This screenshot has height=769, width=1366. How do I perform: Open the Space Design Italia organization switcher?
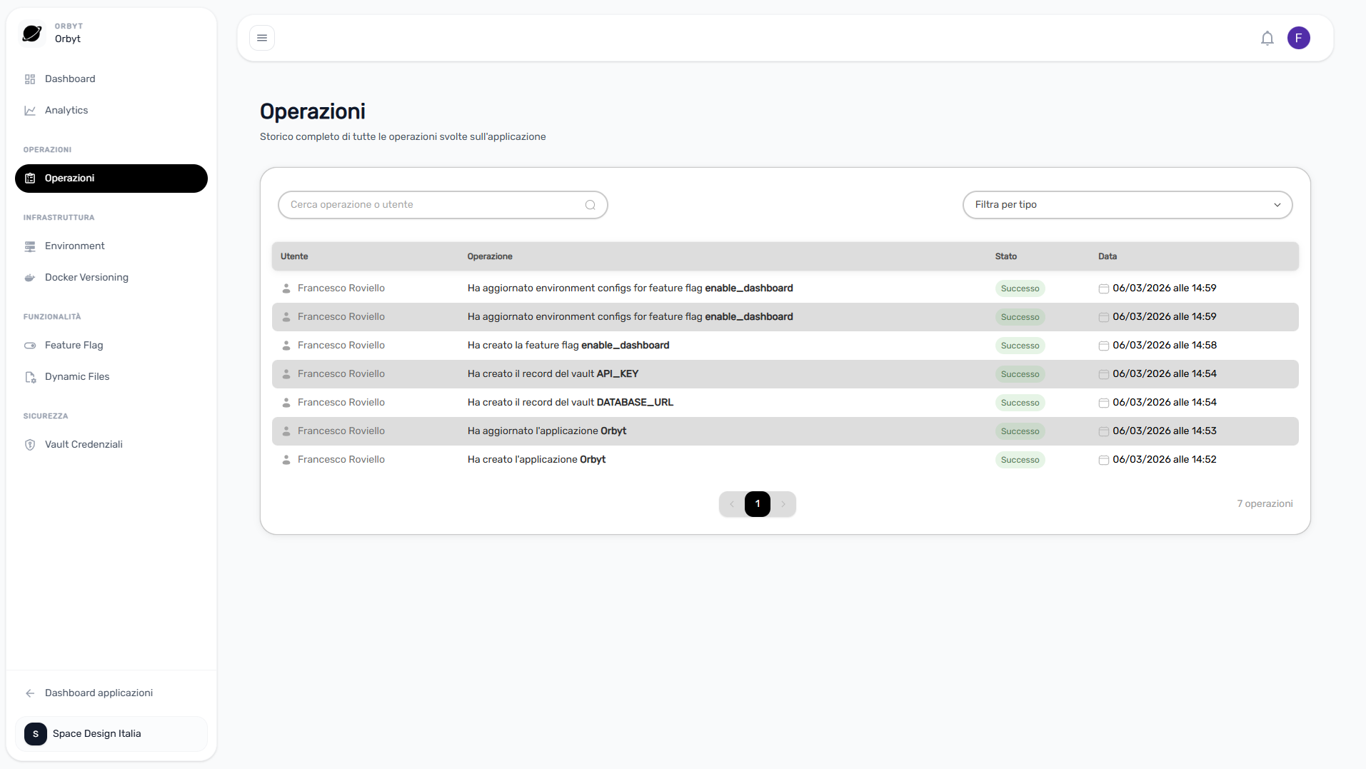tap(111, 734)
